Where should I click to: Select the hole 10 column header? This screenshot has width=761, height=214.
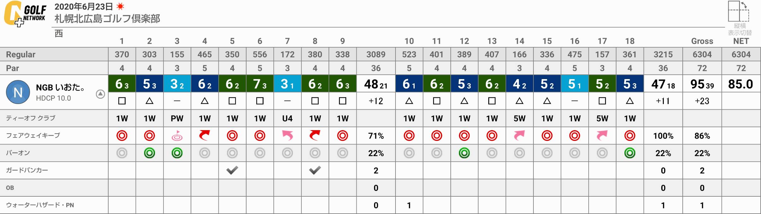tap(409, 41)
